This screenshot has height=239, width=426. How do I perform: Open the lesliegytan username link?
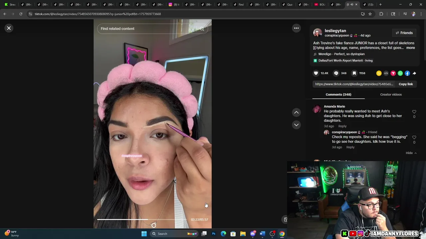(335, 31)
